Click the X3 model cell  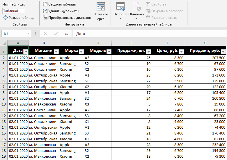point(98,104)
